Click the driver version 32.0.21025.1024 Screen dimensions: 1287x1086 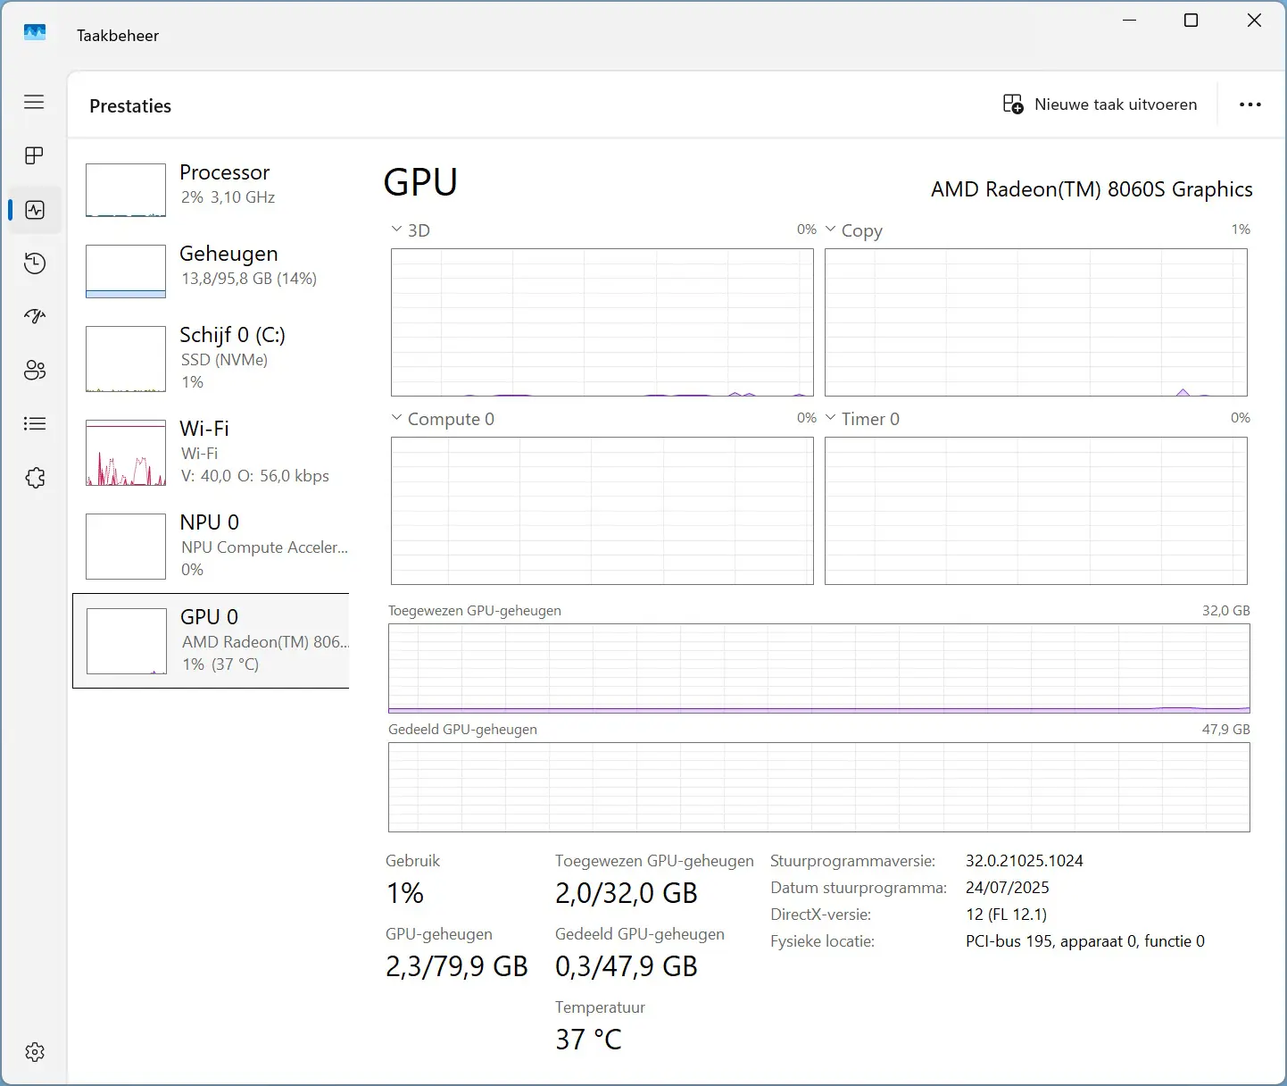tap(1025, 861)
